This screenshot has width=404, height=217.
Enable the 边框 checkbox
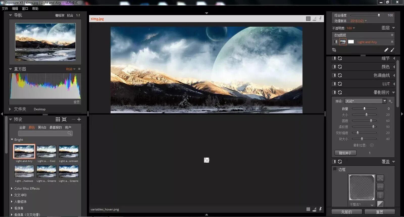point(335,169)
